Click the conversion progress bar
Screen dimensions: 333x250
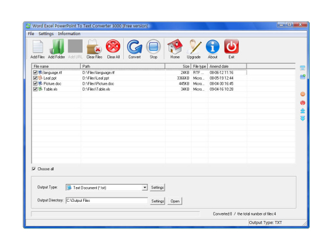115,214
